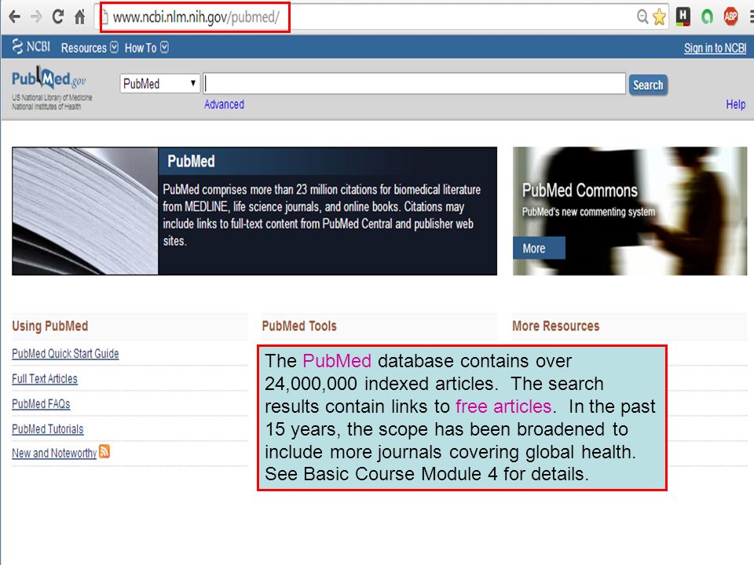
Task: Expand the How To menu
Action: 147,48
